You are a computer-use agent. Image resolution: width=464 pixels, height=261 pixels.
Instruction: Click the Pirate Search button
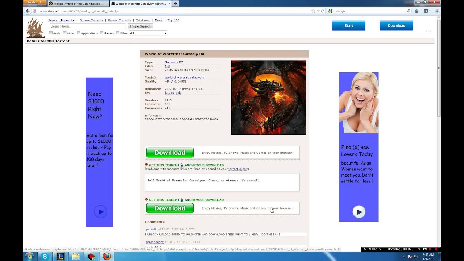point(140,26)
